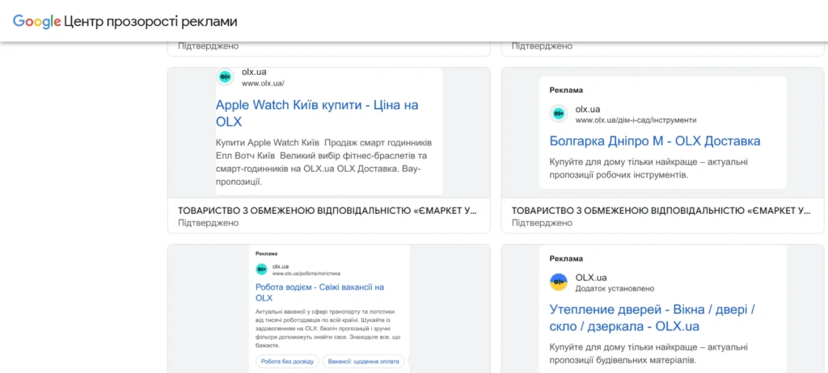Click the Підтверджено label under the Болгарка ad

click(x=542, y=223)
